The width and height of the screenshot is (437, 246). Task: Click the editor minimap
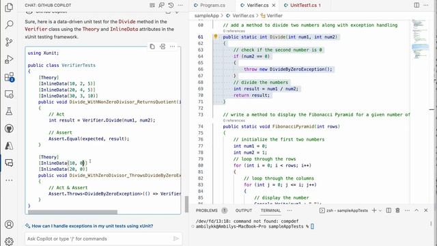point(421,39)
